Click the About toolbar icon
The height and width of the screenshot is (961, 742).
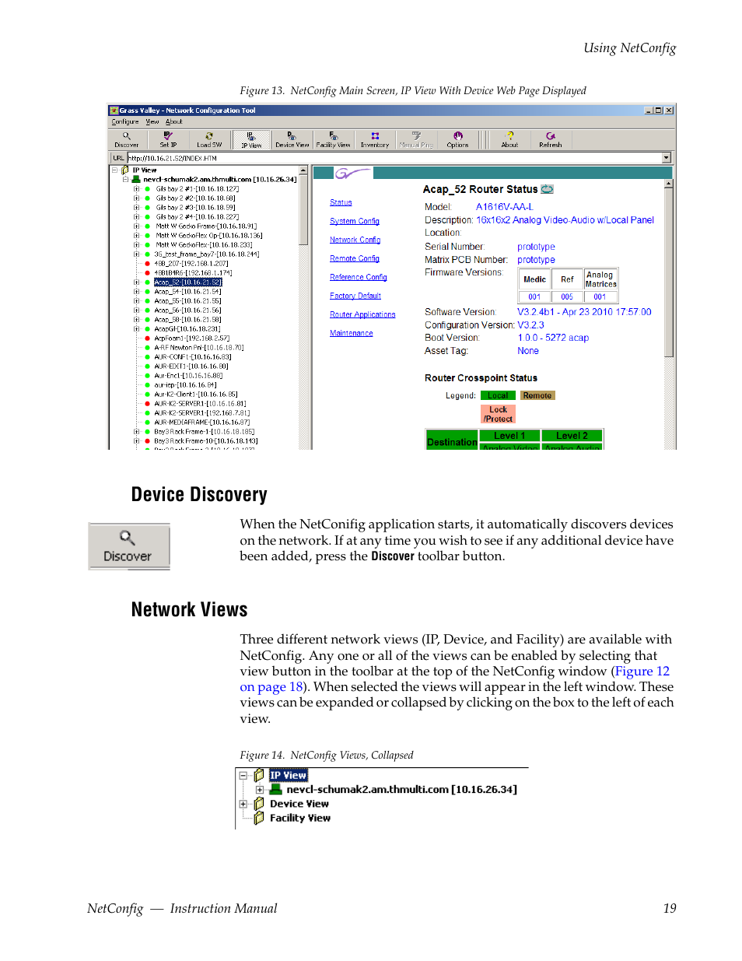point(509,139)
